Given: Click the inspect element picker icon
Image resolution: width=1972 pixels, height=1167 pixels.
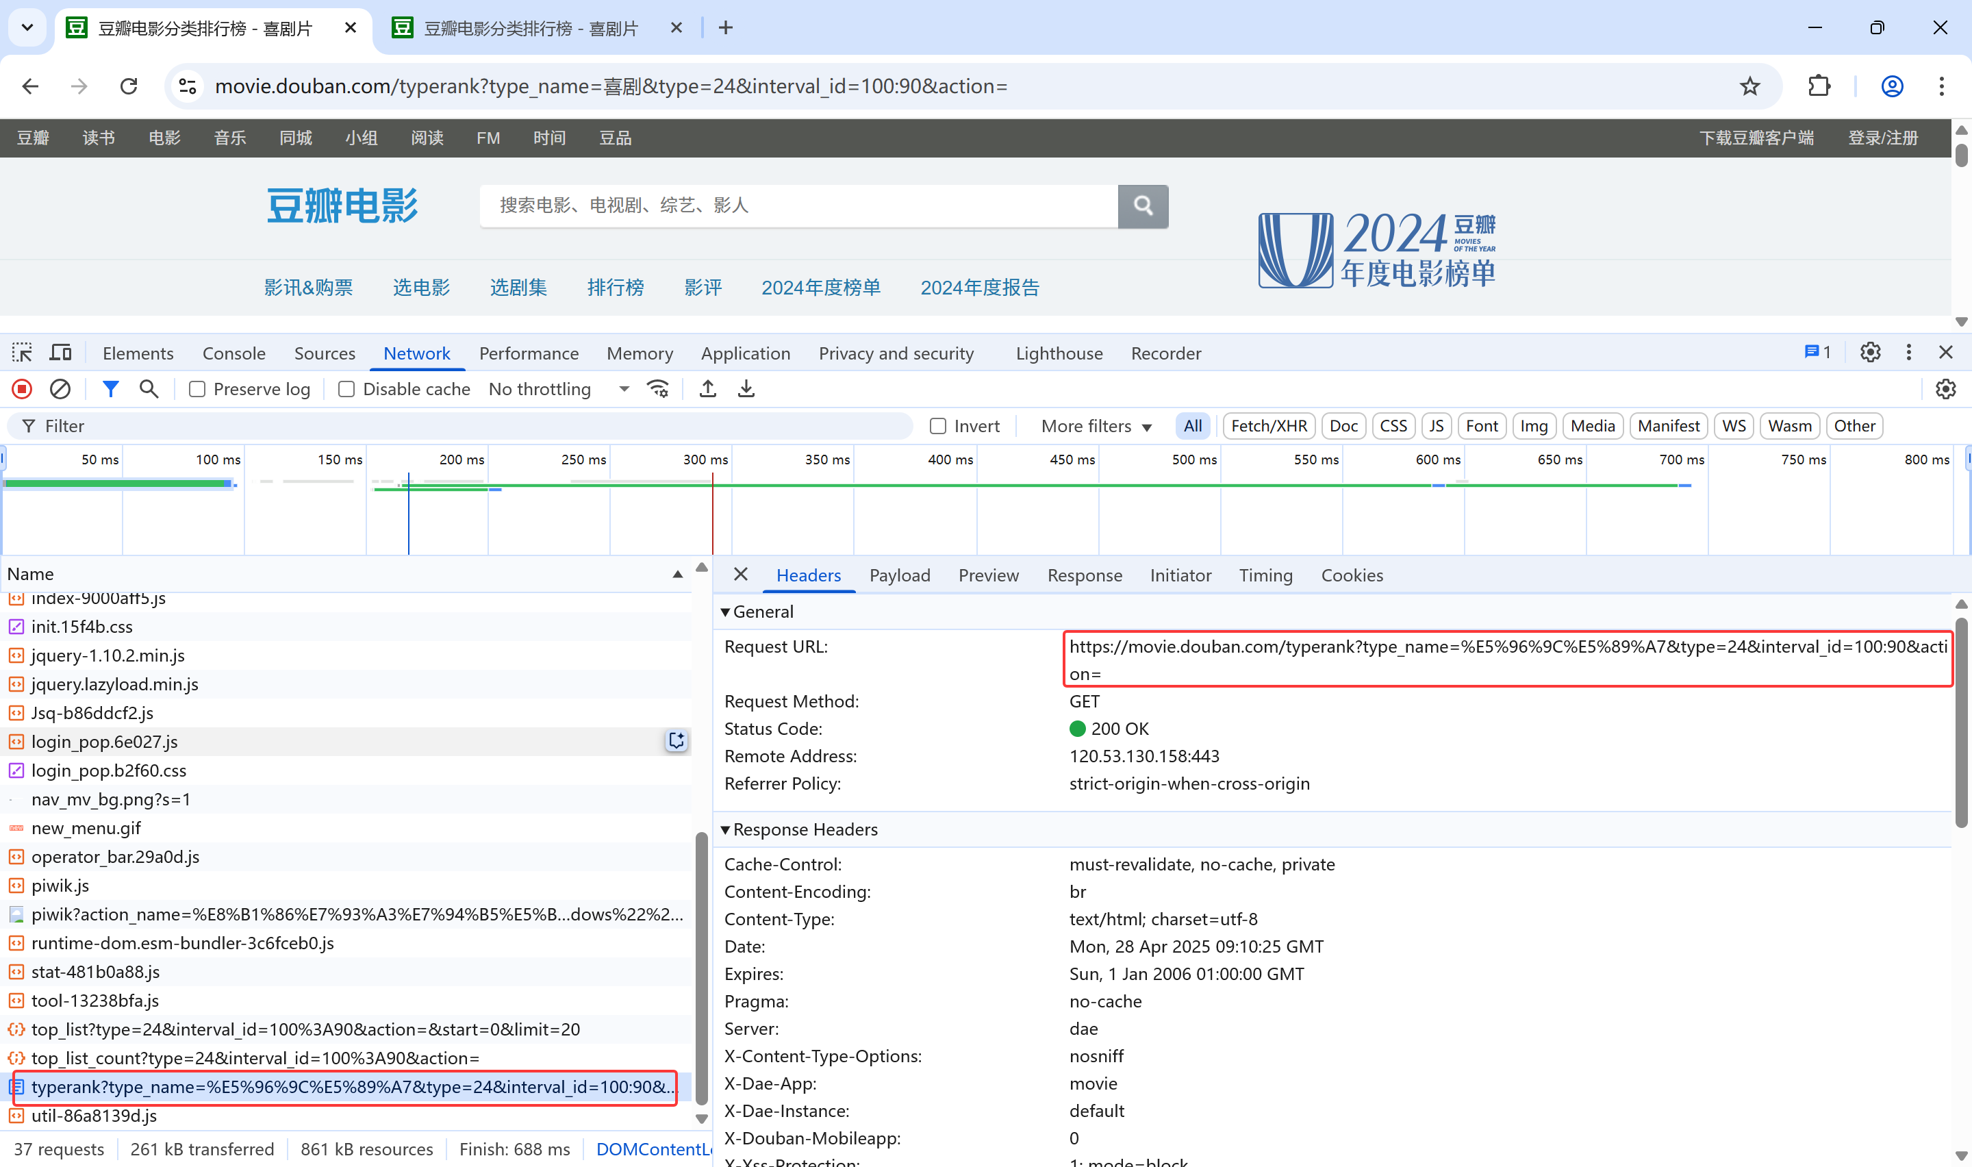Looking at the screenshot, I should pyautogui.click(x=22, y=353).
